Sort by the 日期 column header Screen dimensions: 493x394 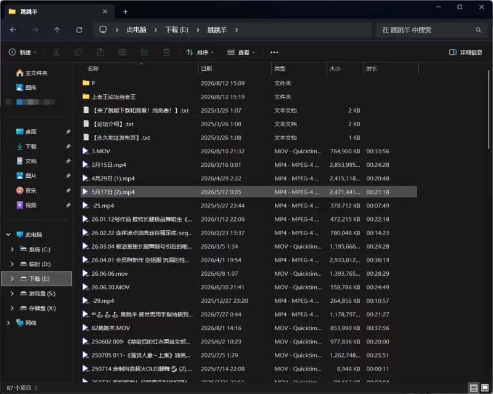[x=206, y=68]
